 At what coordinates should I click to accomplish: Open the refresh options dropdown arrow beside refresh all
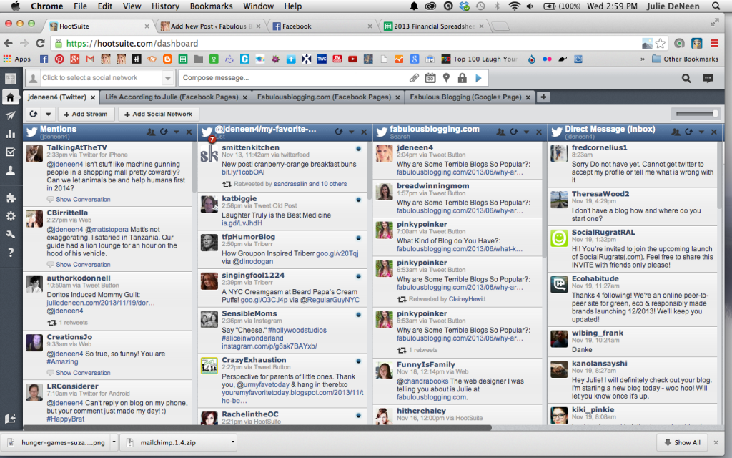click(48, 114)
